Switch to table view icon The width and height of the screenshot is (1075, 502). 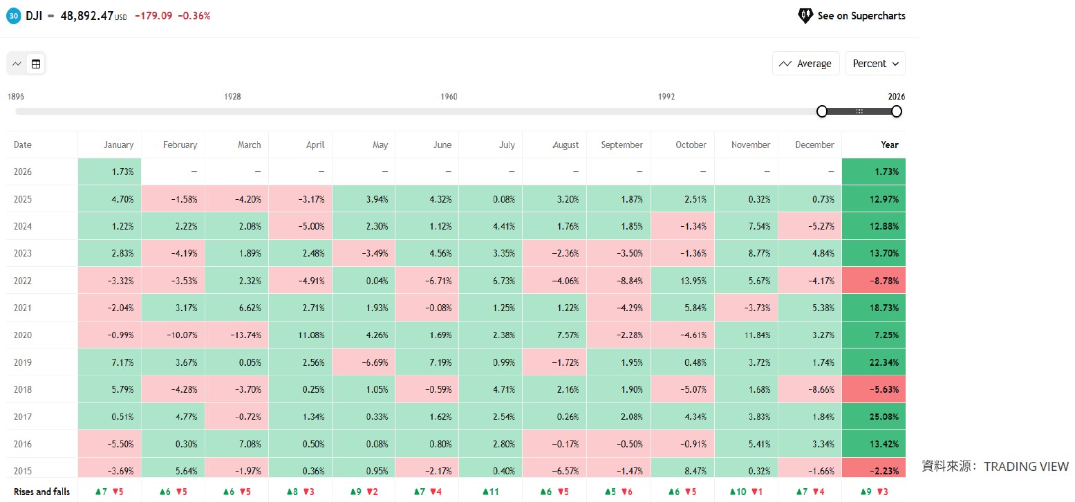click(36, 64)
